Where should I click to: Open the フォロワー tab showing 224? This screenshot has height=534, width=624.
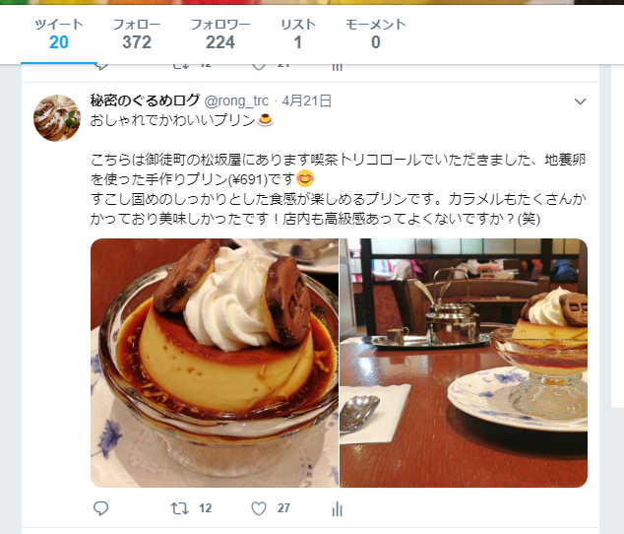pos(220,34)
